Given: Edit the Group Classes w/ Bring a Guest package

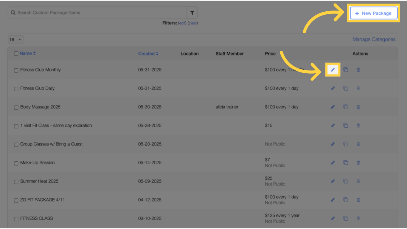Looking at the screenshot, I should tap(333, 144).
